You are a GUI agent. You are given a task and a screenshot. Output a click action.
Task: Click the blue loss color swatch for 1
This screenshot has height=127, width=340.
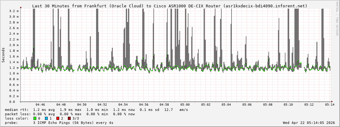46,118
